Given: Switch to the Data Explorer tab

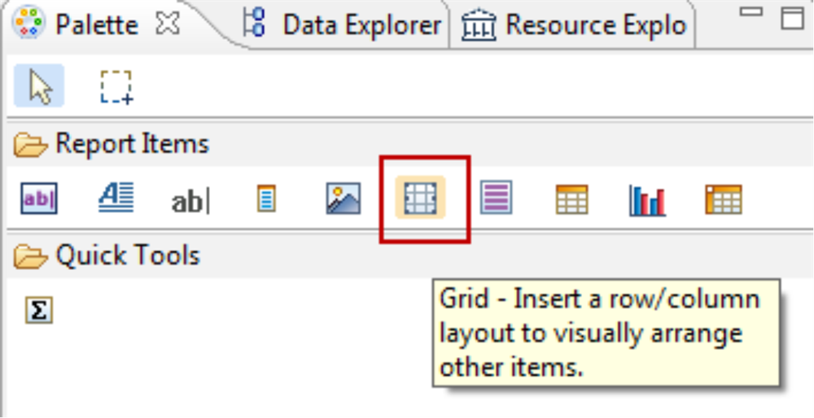Looking at the screenshot, I should pos(343,25).
